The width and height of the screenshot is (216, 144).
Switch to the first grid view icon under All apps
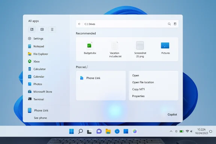click(32, 29)
